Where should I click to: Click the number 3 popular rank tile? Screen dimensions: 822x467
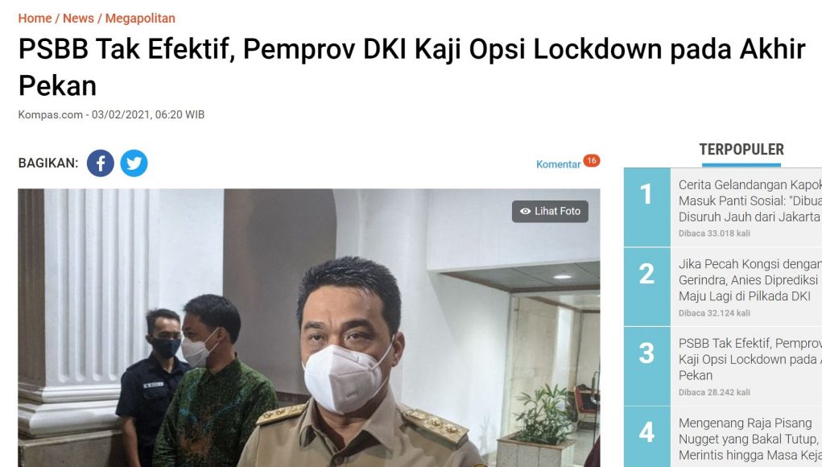[x=646, y=366]
